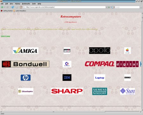This screenshot has width=143, height=115.
Task: Go to the browser Home icon
Action: tap(21, 7)
